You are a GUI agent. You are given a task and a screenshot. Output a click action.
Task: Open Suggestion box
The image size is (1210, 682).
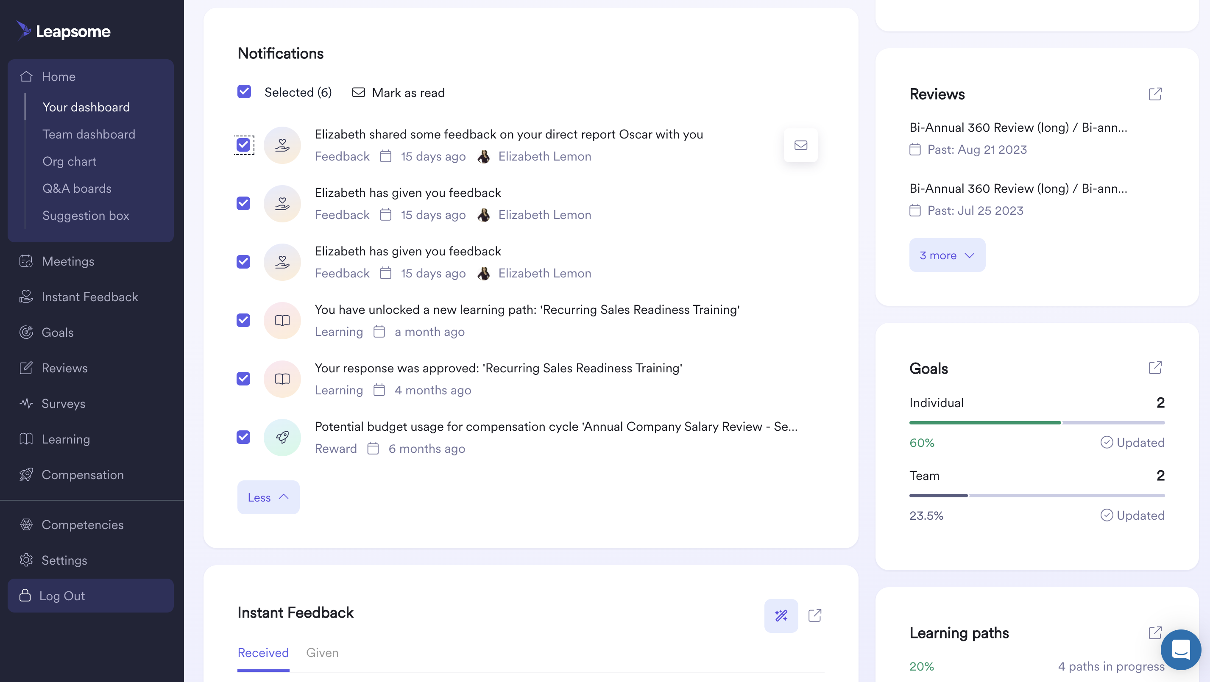coord(86,216)
